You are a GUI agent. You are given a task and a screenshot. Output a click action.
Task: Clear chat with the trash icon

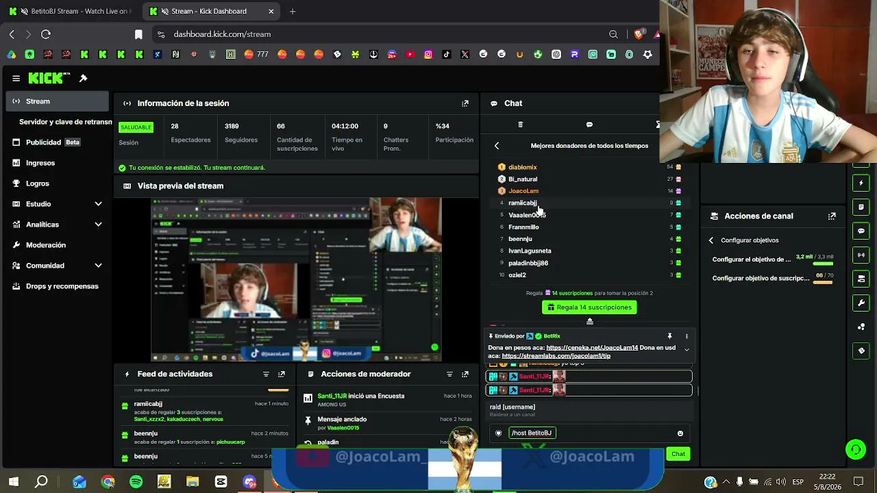[x=520, y=125]
